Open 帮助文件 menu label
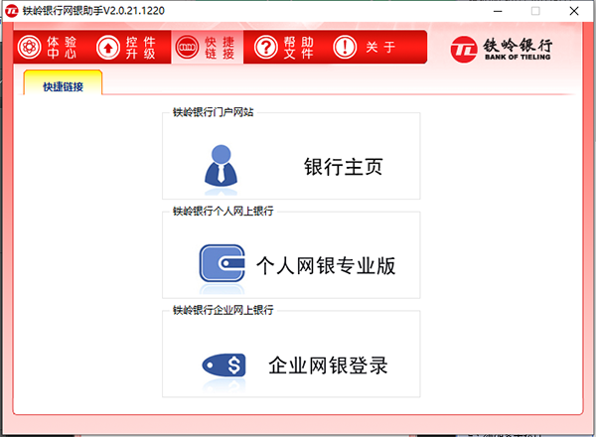Image resolution: width=596 pixels, height=437 pixels. [x=298, y=47]
